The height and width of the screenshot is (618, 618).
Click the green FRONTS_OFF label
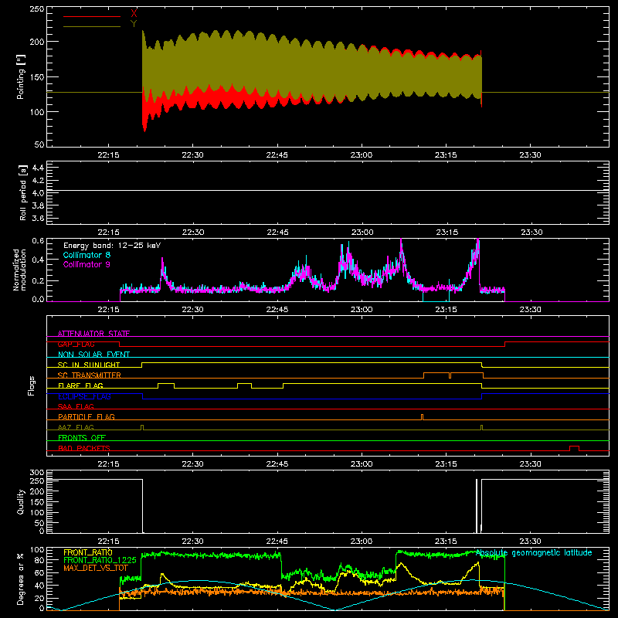82,438
